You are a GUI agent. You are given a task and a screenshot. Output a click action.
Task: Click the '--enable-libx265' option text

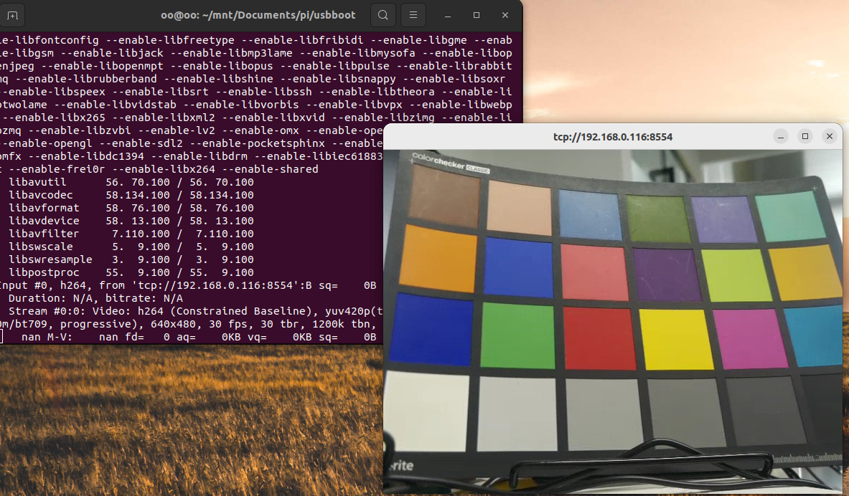(54, 118)
